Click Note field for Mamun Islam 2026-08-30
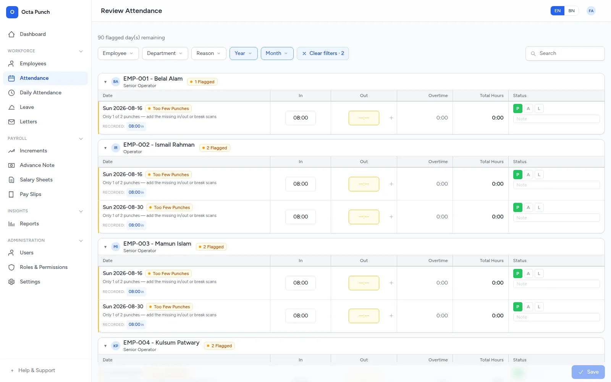Image resolution: width=611 pixels, height=382 pixels. click(x=556, y=317)
